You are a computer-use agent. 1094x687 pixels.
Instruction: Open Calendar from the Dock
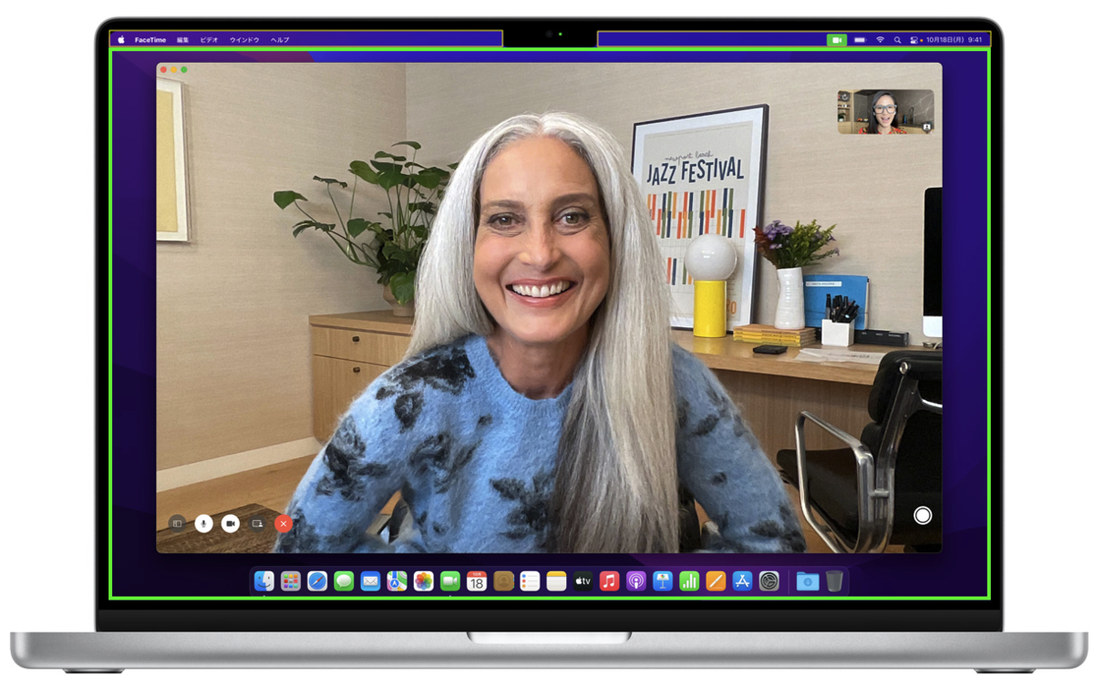[x=477, y=581]
